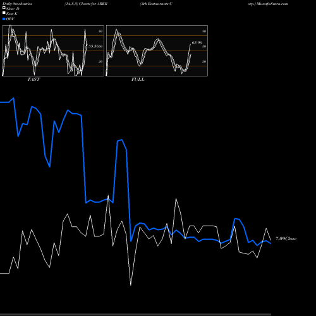Click the Slow D legend label

[x=13, y=9]
